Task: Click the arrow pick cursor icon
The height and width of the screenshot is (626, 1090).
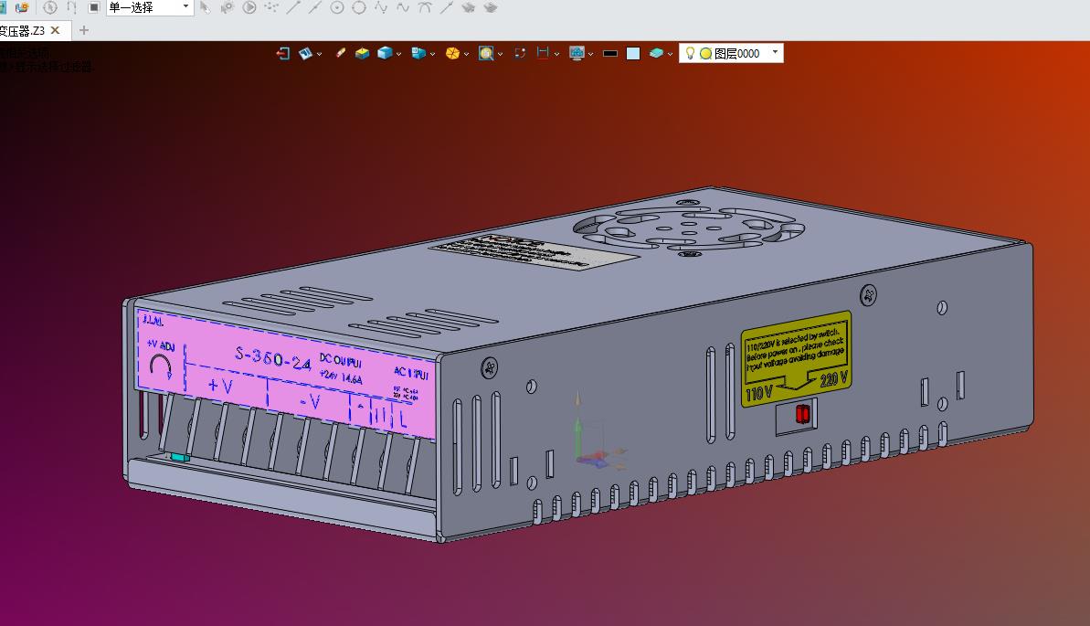Action: [x=205, y=7]
